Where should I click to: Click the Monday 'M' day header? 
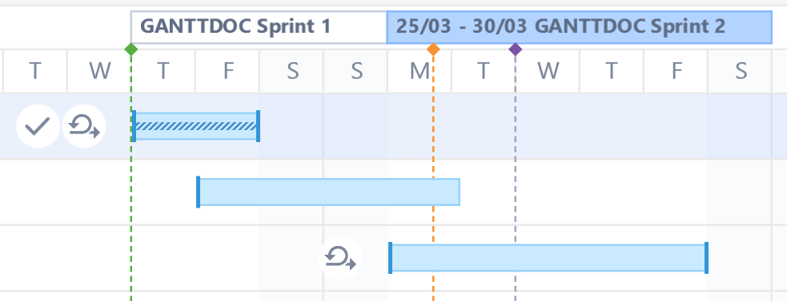coord(419,71)
